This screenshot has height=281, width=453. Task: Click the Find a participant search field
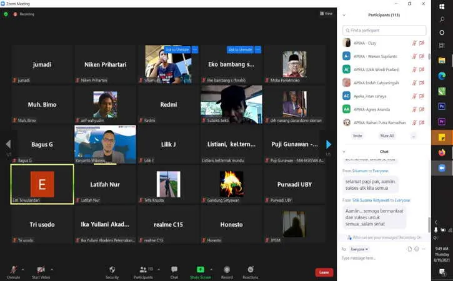384,31
